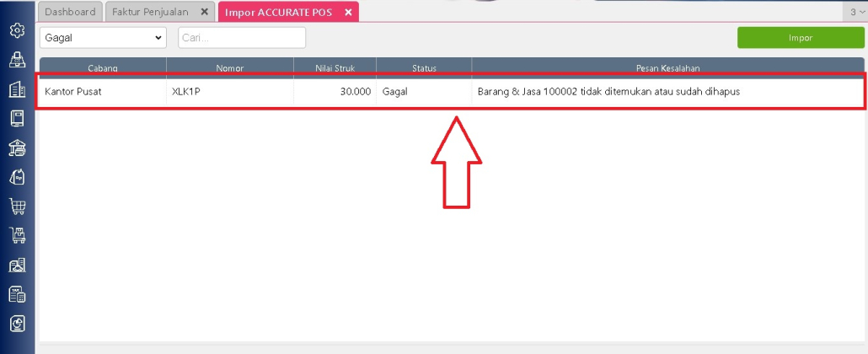Click the Cari search field

pyautogui.click(x=242, y=38)
